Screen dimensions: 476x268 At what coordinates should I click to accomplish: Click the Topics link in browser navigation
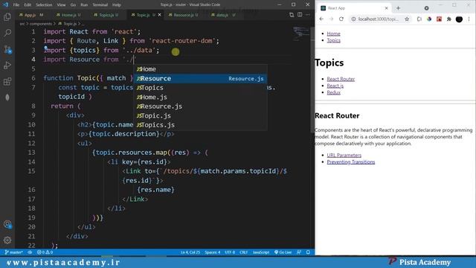[x=333, y=40]
